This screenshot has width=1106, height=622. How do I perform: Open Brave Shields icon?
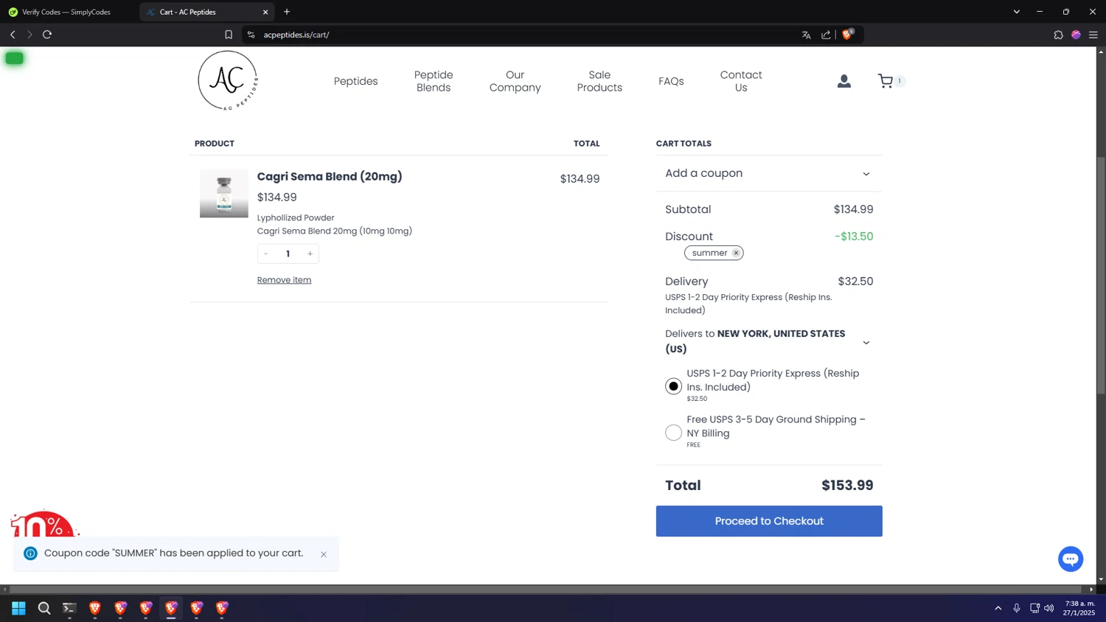[848, 34]
